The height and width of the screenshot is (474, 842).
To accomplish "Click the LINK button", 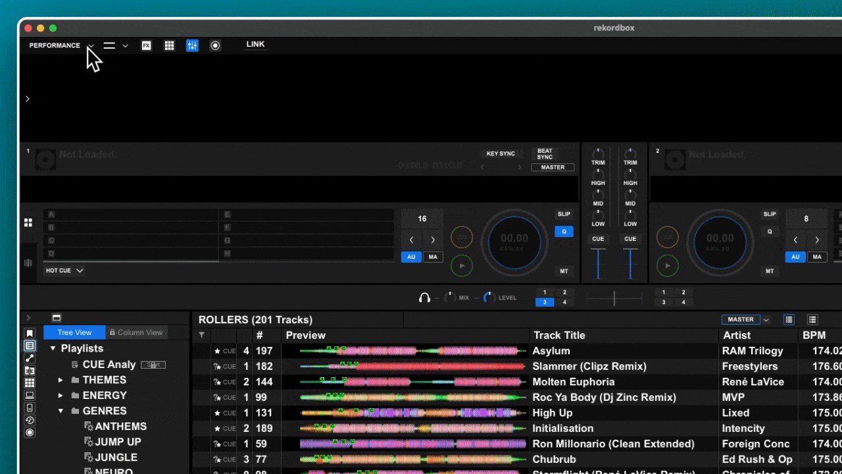I will (x=255, y=45).
